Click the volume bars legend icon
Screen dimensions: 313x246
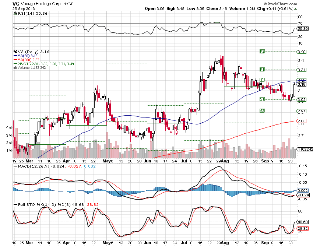coord(15,68)
